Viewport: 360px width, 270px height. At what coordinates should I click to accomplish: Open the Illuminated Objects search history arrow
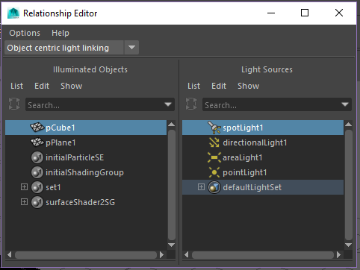pyautogui.click(x=168, y=104)
